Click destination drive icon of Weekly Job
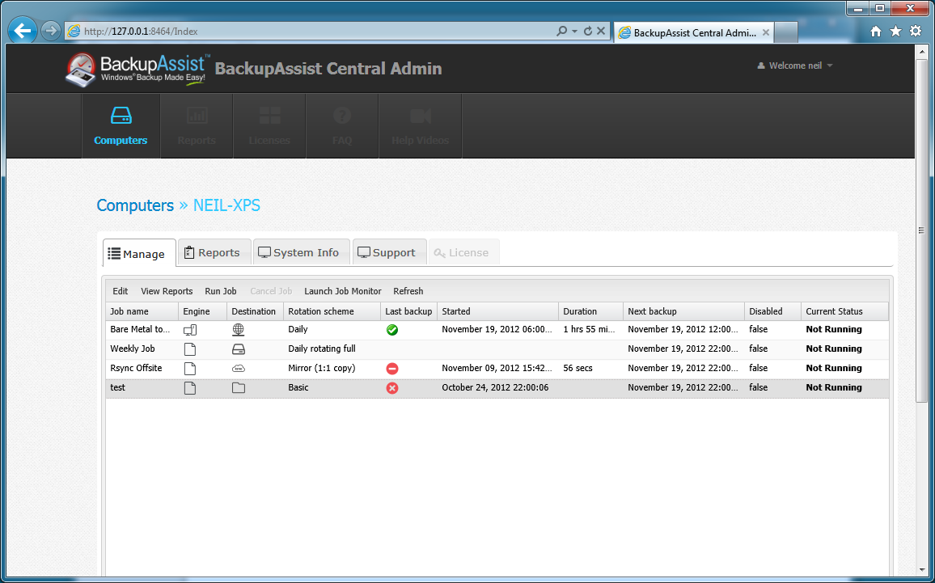This screenshot has width=935, height=583. (238, 349)
